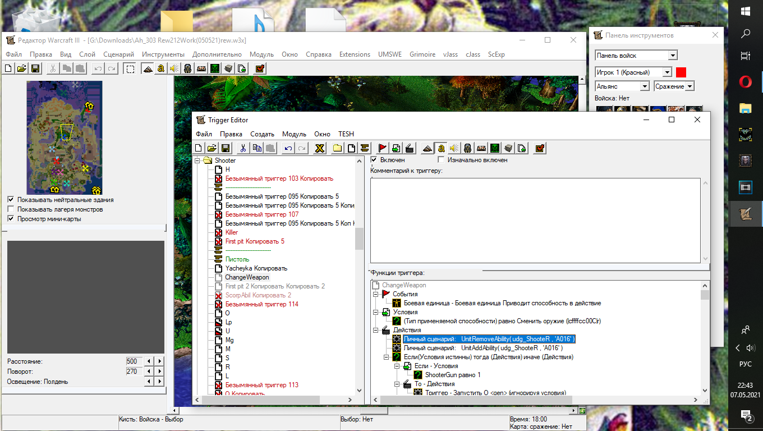This screenshot has width=763, height=431.
Task: Save map with Trigger Editor floppy icon
Action: pos(226,148)
